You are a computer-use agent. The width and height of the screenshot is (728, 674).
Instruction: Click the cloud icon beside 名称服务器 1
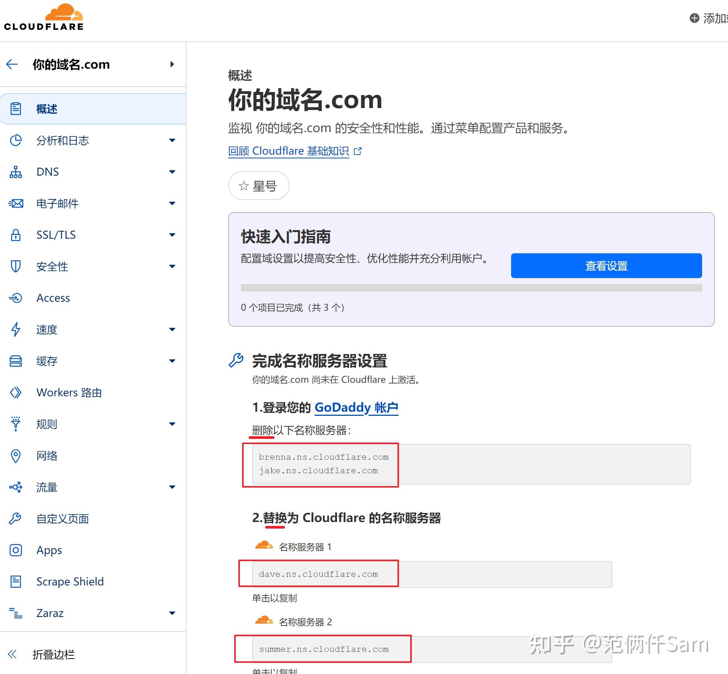coord(264,545)
